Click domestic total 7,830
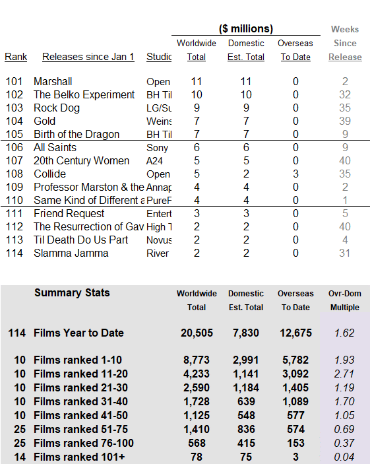The image size is (370, 464). click(x=246, y=333)
